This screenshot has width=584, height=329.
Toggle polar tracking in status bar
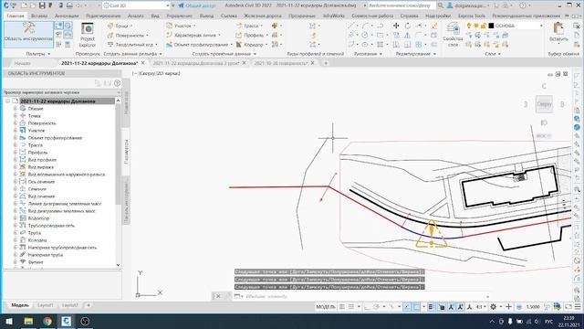376,307
